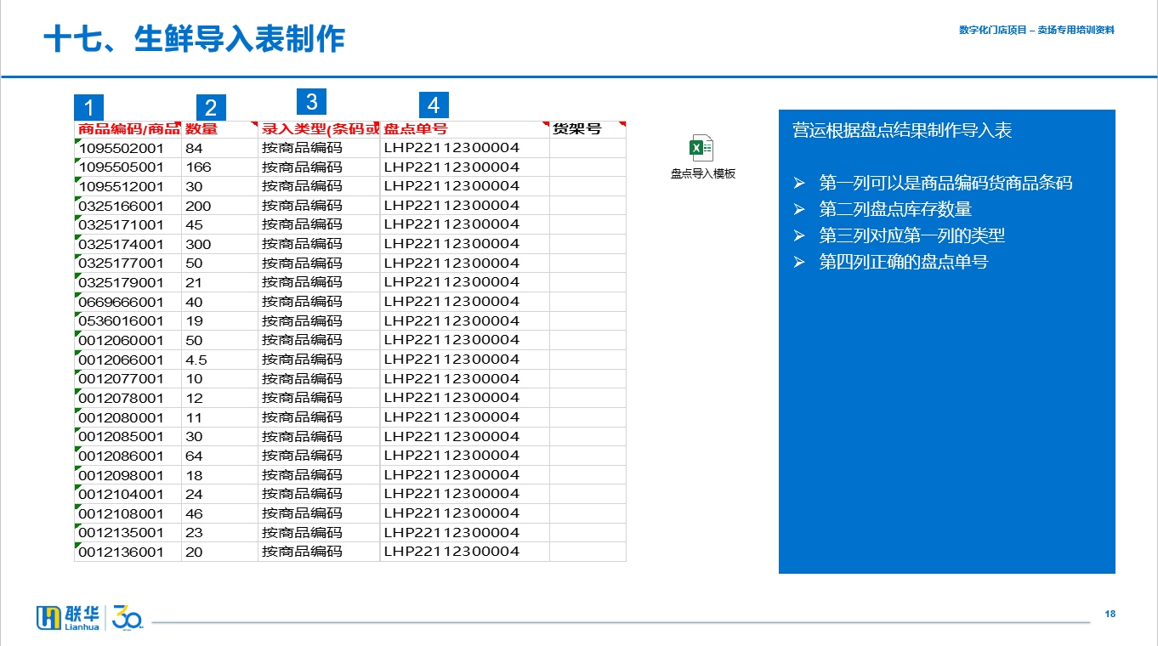1158x646 pixels.
Task: Click product code cell 0012078001
Action: 128,398
